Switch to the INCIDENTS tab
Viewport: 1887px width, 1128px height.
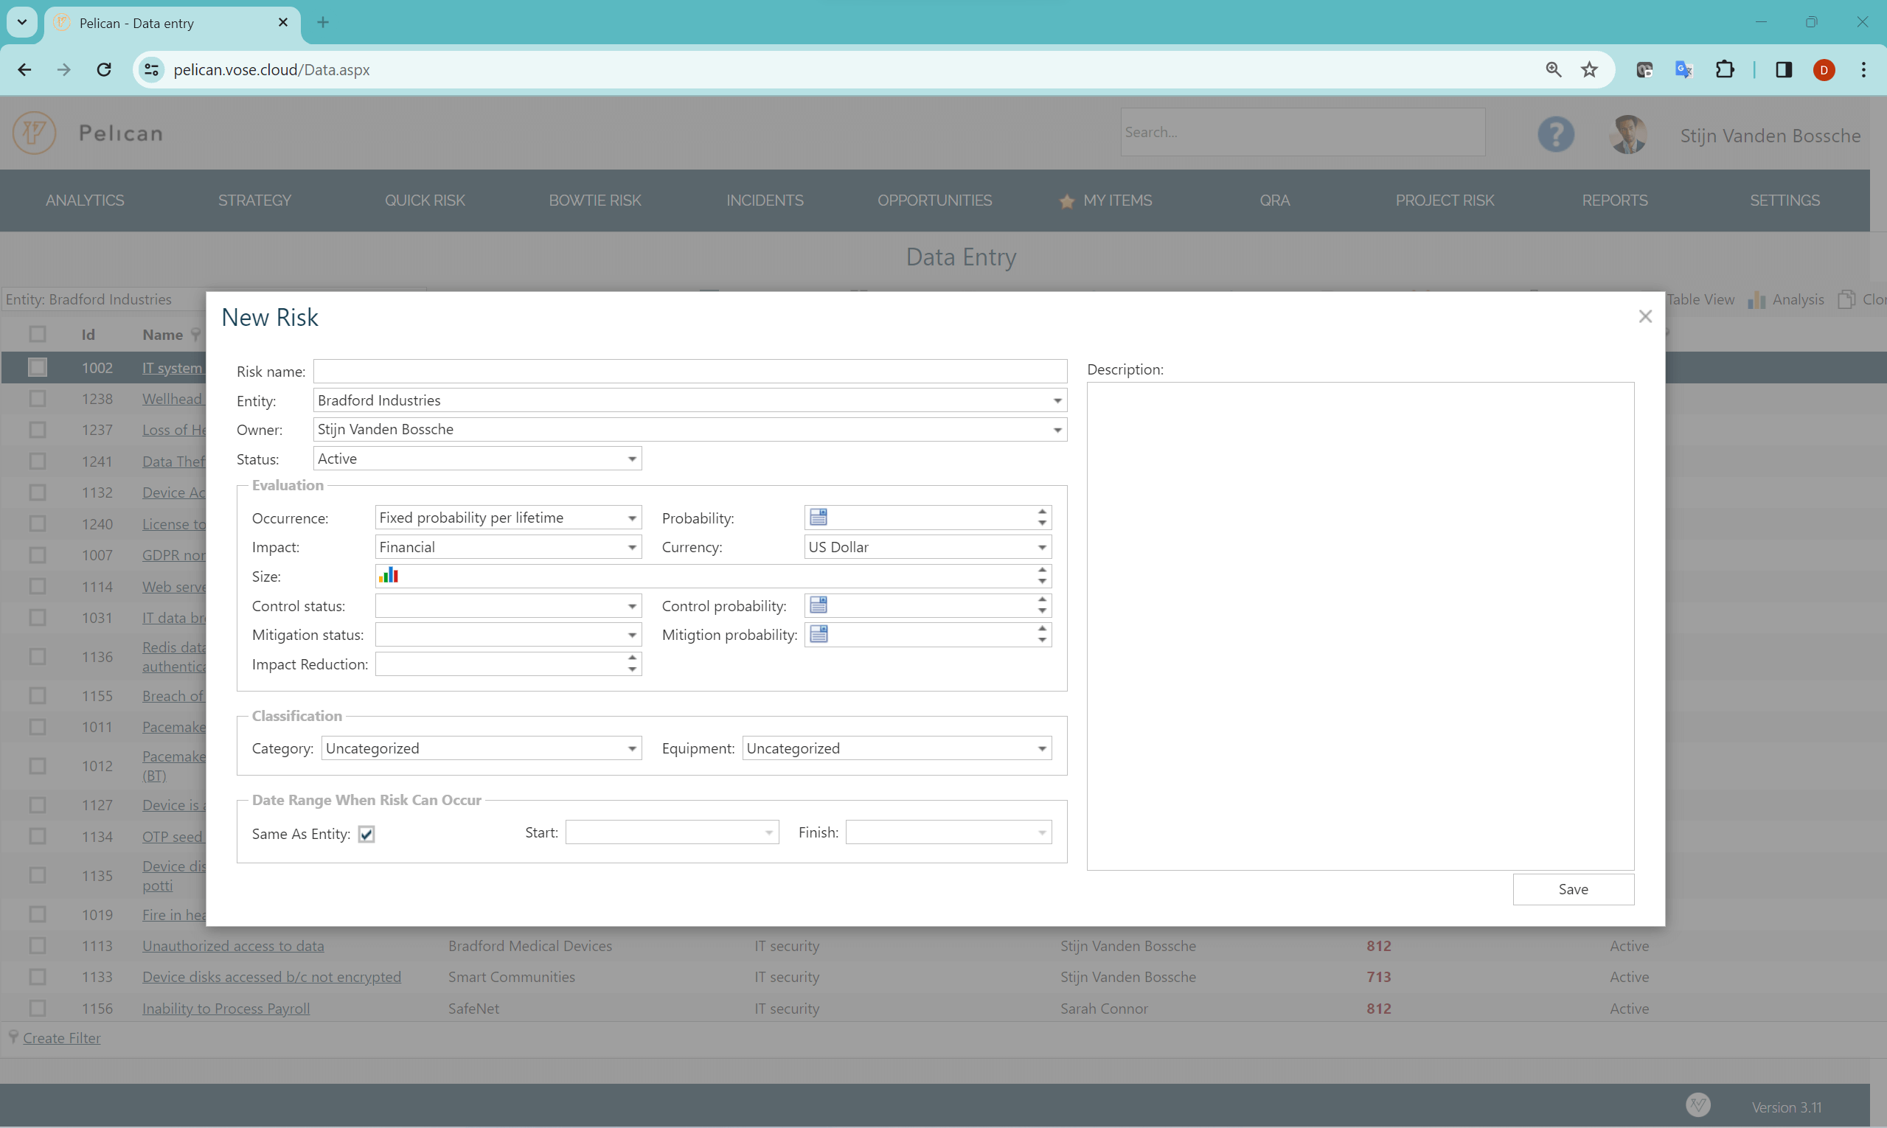(x=765, y=200)
